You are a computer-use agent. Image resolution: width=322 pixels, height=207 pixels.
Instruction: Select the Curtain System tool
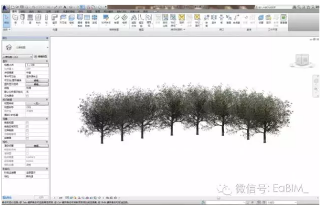tap(80, 20)
